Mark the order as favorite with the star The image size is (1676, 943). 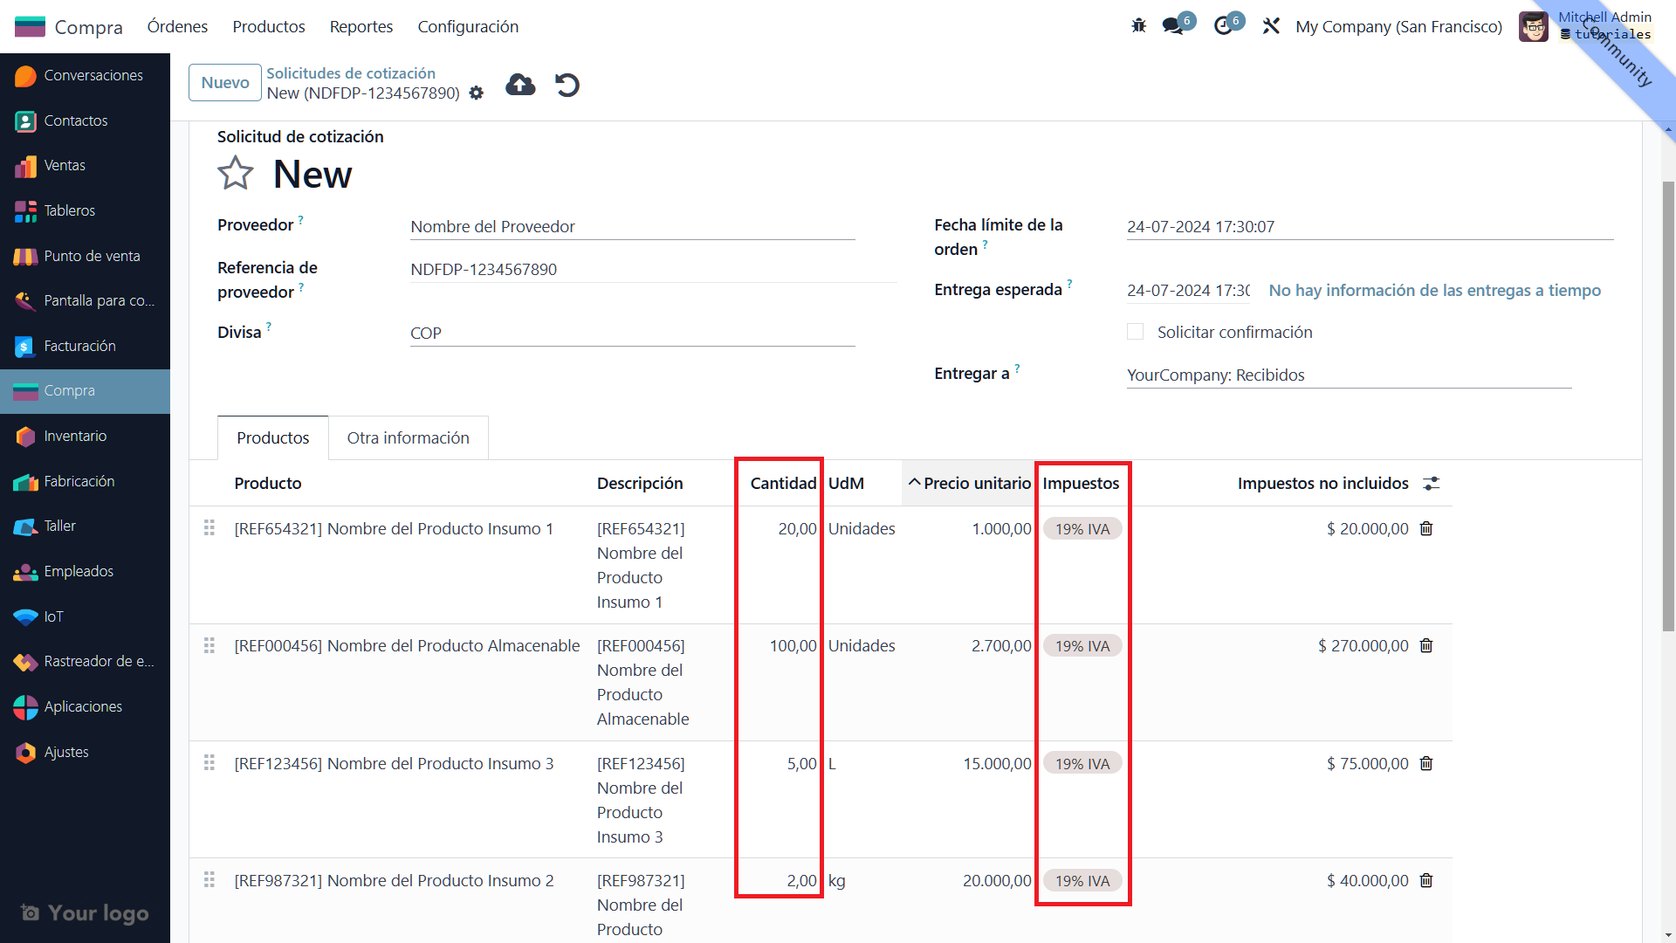coord(236,173)
